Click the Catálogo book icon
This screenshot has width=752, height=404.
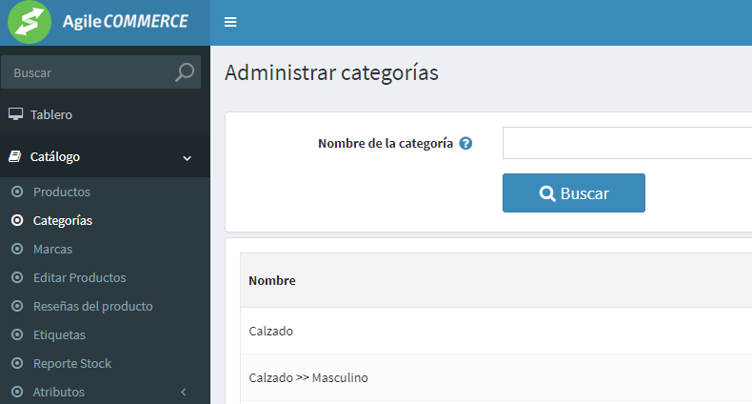pyautogui.click(x=15, y=156)
